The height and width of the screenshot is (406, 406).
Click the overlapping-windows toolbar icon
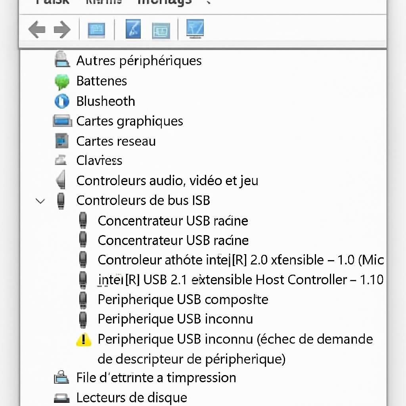click(161, 30)
